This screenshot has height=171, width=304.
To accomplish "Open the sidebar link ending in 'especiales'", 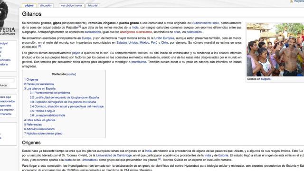I will pyautogui.click(x=6, y=105).
